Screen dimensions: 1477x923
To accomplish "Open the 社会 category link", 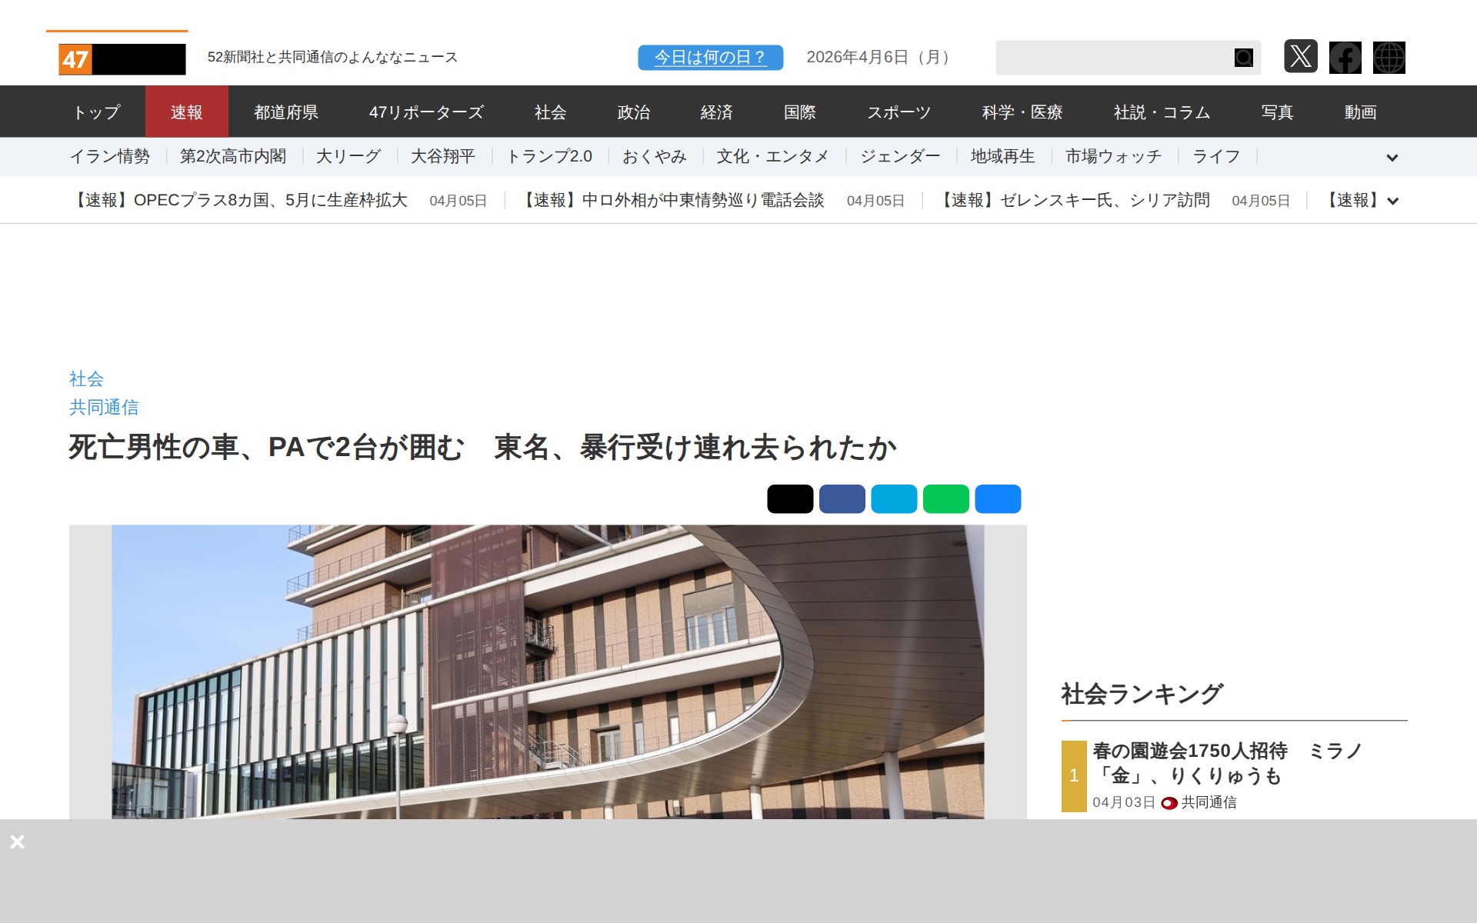I will (x=86, y=378).
